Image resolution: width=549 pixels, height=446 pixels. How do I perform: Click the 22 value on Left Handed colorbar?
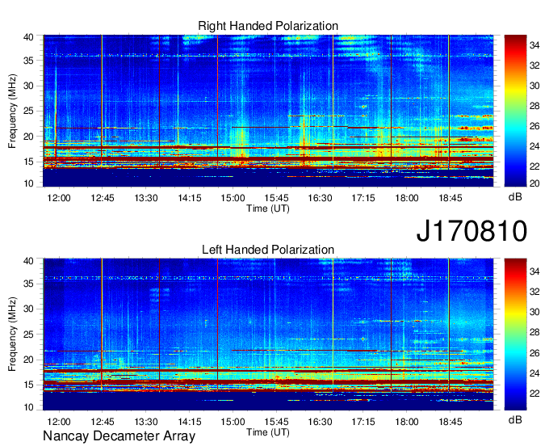(x=534, y=393)
